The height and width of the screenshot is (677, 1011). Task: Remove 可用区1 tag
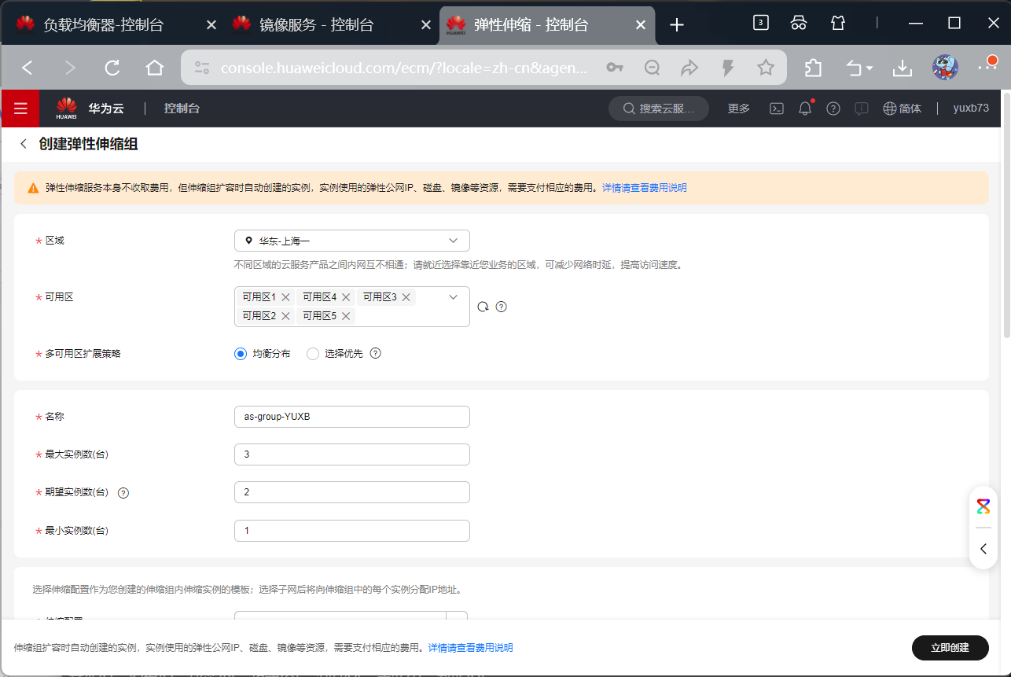[x=286, y=297]
